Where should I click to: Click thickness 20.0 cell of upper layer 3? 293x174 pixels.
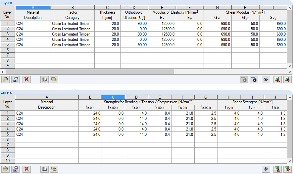pos(108,34)
